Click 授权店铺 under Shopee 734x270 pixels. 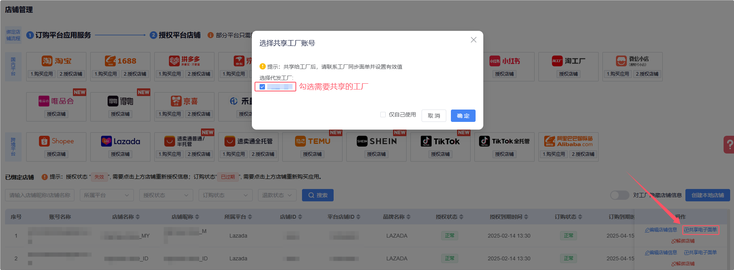[56, 154]
